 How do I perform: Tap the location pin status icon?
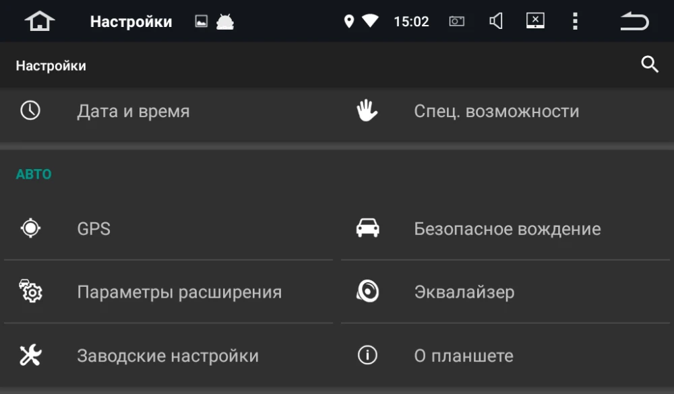349,21
